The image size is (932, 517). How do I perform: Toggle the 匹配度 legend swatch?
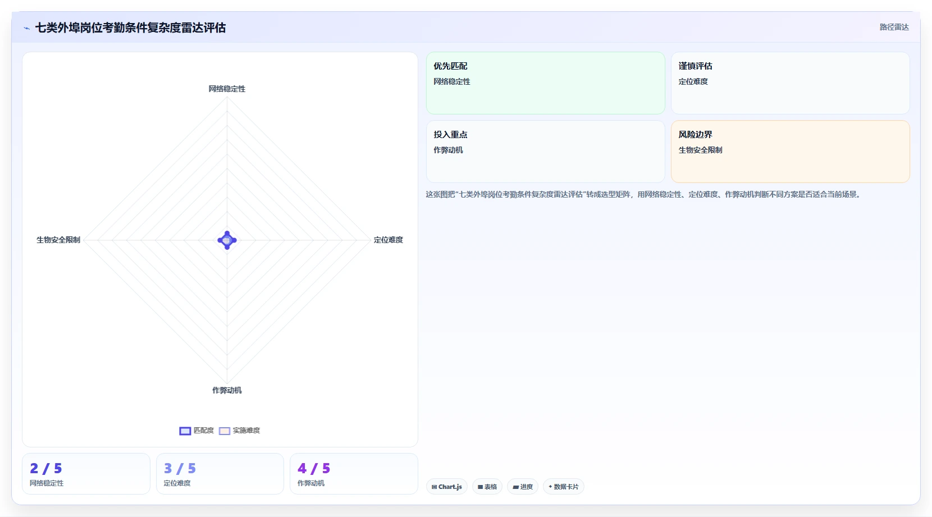click(x=185, y=431)
